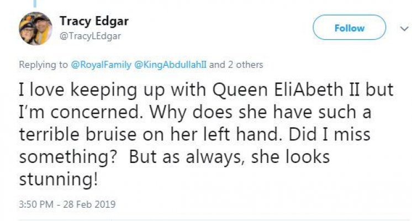Click Tracy Edgar's profile avatar
The image size is (412, 221).
[x=35, y=28]
